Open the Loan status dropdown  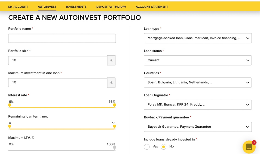click(198, 60)
